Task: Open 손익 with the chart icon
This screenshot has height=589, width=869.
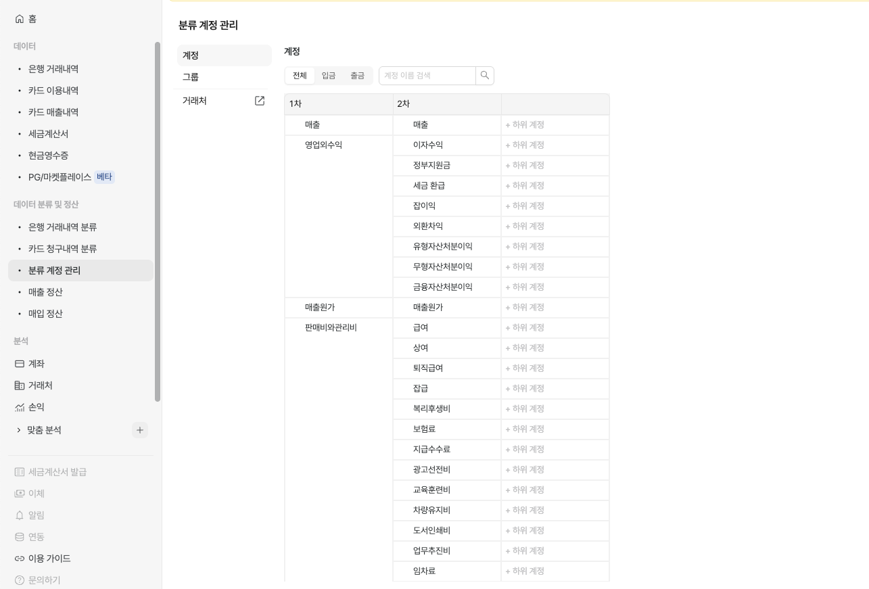Action: coord(20,407)
